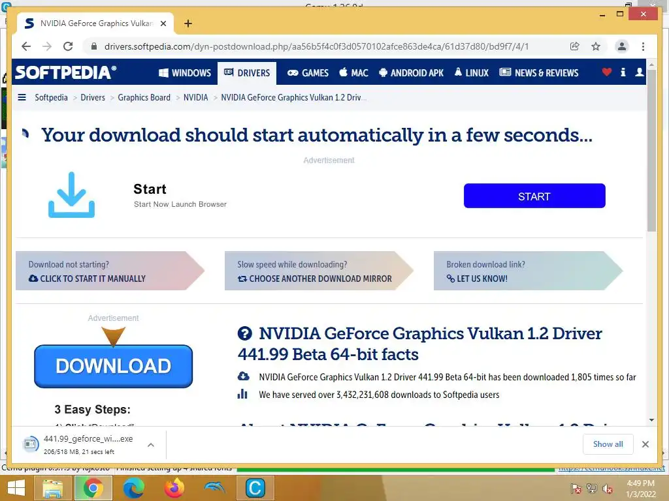669x501 pixels.
Task: Click the big DOWNLOAD advertisement button
Action: point(114,366)
